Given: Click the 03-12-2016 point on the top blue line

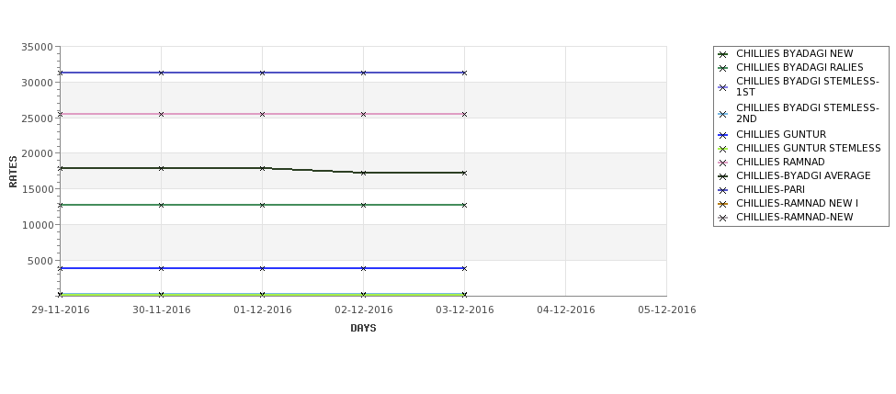Looking at the screenshot, I should pos(465,73).
